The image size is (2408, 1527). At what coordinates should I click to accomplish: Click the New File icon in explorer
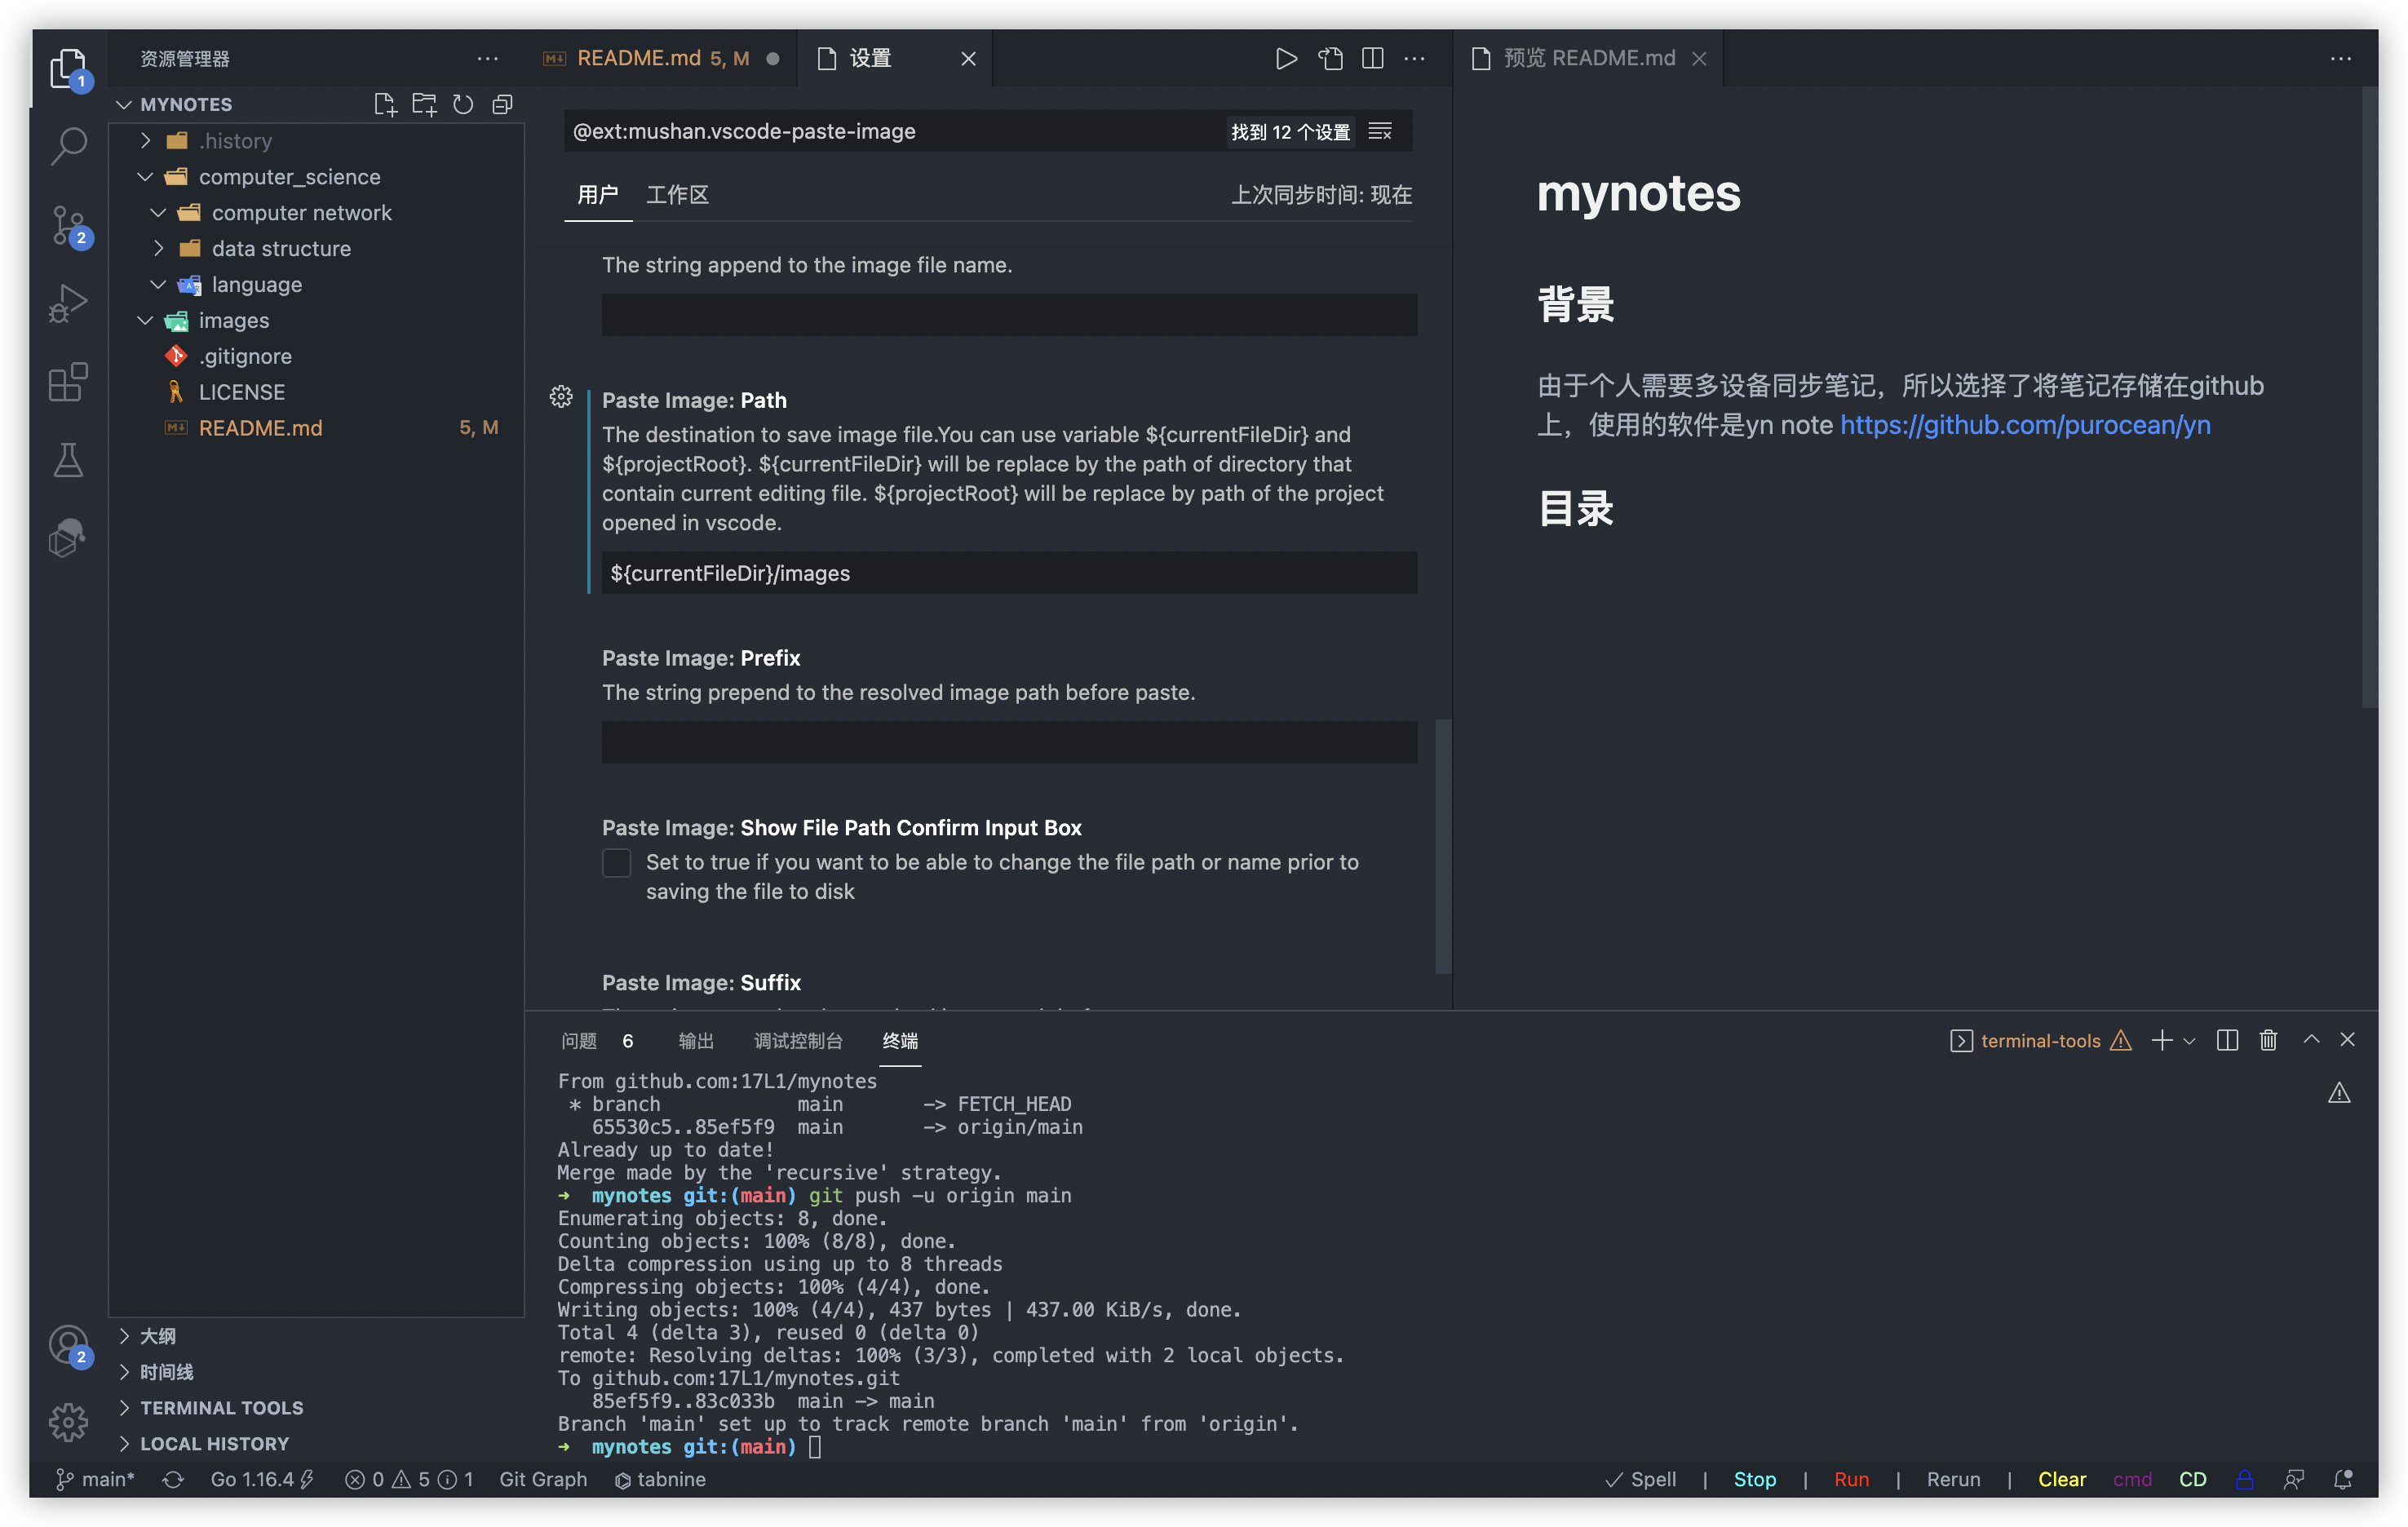pyautogui.click(x=384, y=104)
